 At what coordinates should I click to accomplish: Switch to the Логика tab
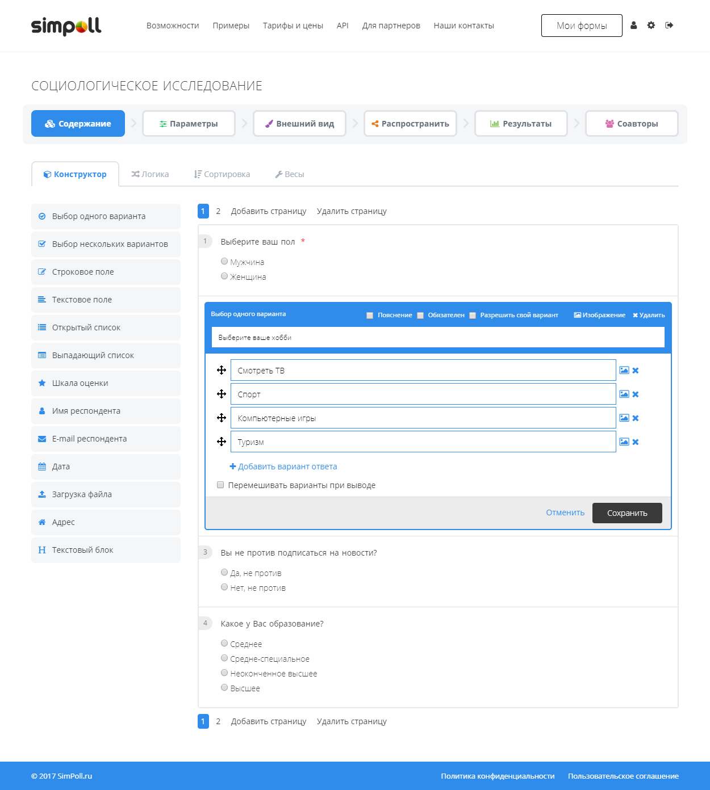(x=150, y=174)
